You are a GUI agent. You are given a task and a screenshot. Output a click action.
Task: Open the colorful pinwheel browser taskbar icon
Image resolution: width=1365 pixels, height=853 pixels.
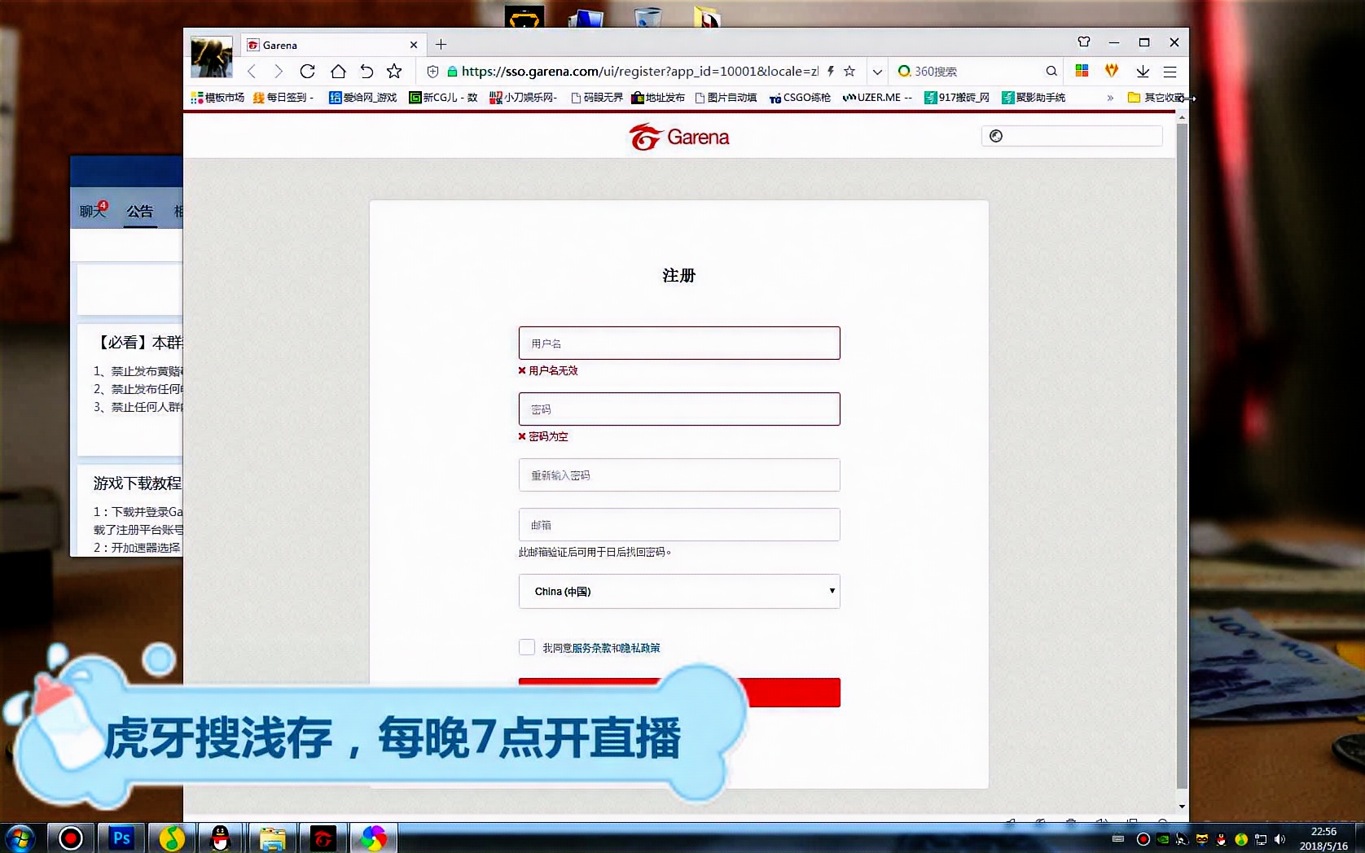pos(374,838)
